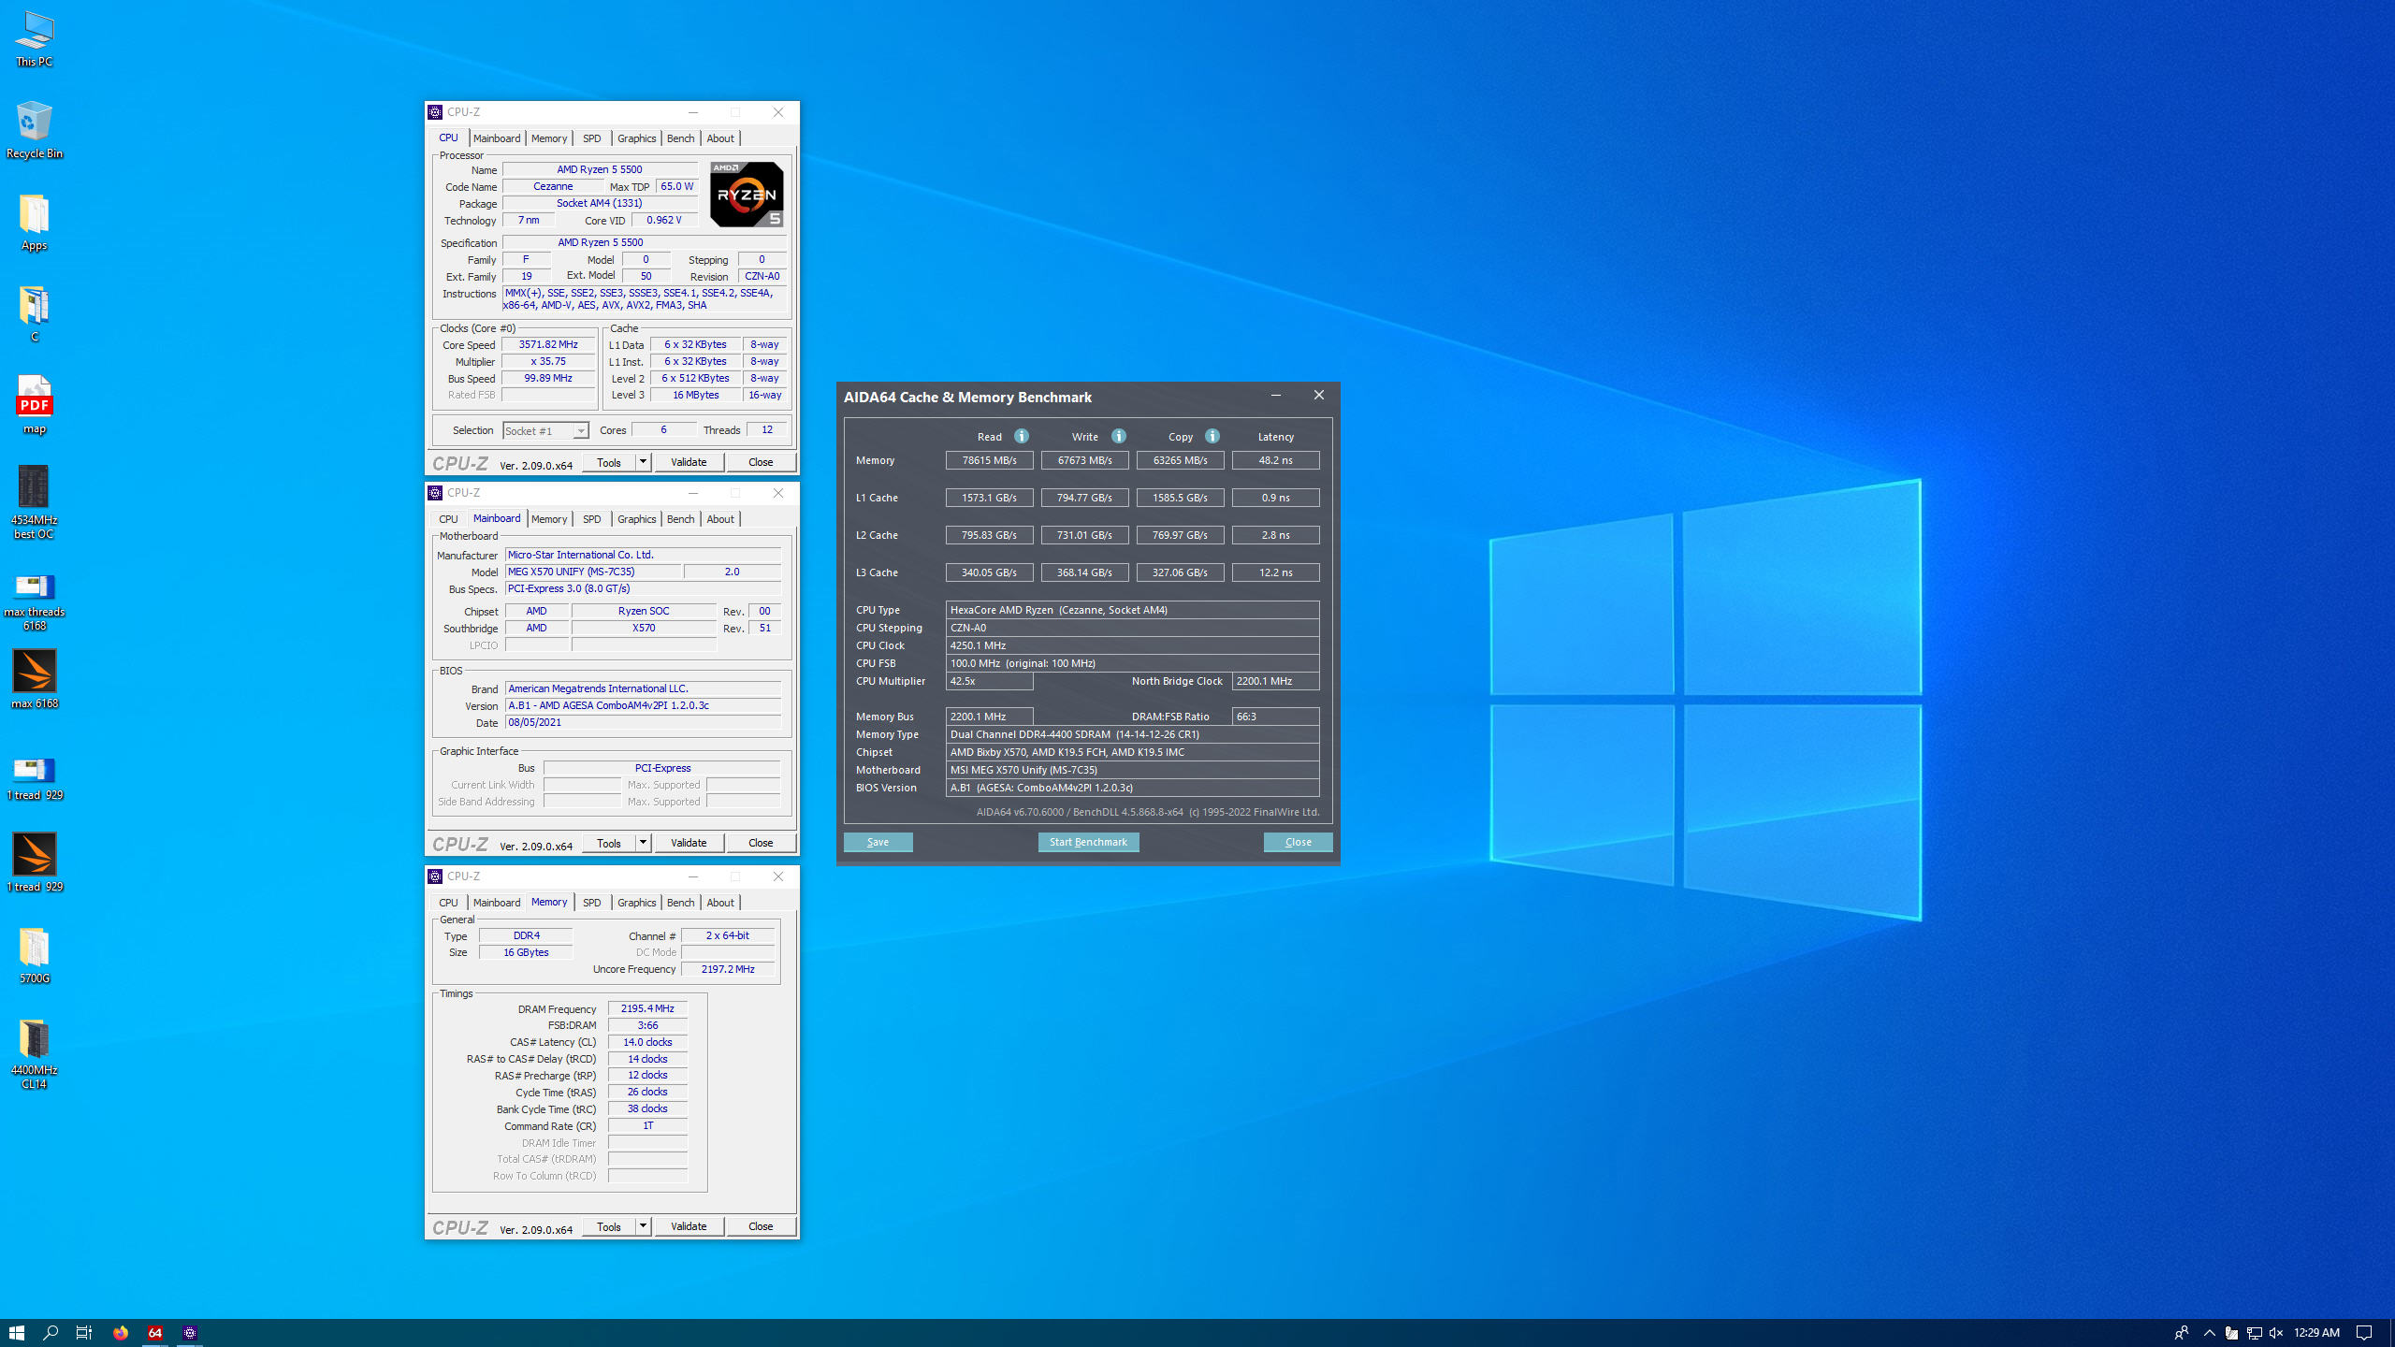Click Close button in AIDA64 benchmark
The width and height of the screenshot is (2395, 1347).
pyautogui.click(x=1298, y=842)
